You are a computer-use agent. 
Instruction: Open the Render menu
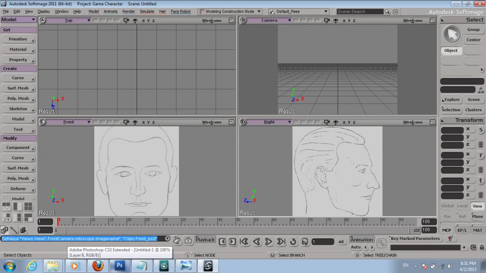coord(128,11)
